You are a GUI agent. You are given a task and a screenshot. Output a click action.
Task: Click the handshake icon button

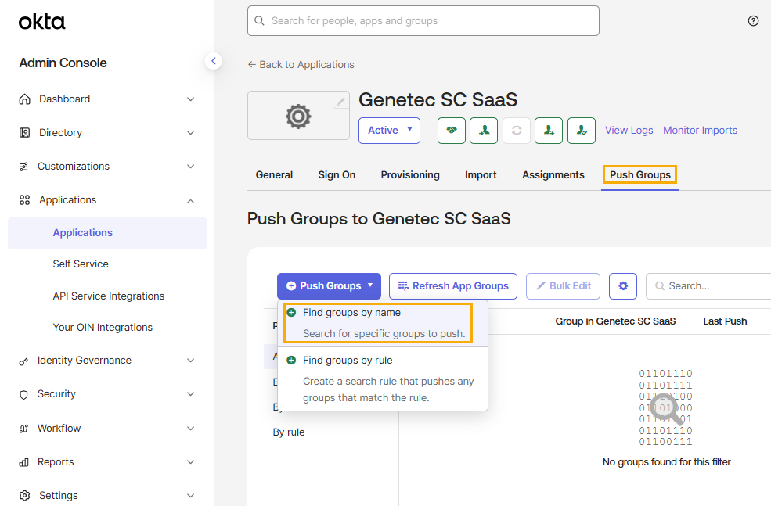[x=452, y=131]
